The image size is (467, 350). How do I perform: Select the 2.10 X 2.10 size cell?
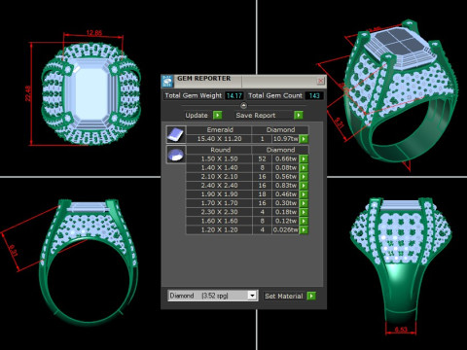[219, 177]
